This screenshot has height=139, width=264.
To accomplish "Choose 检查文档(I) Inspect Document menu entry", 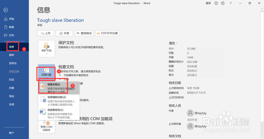I will (59, 88).
